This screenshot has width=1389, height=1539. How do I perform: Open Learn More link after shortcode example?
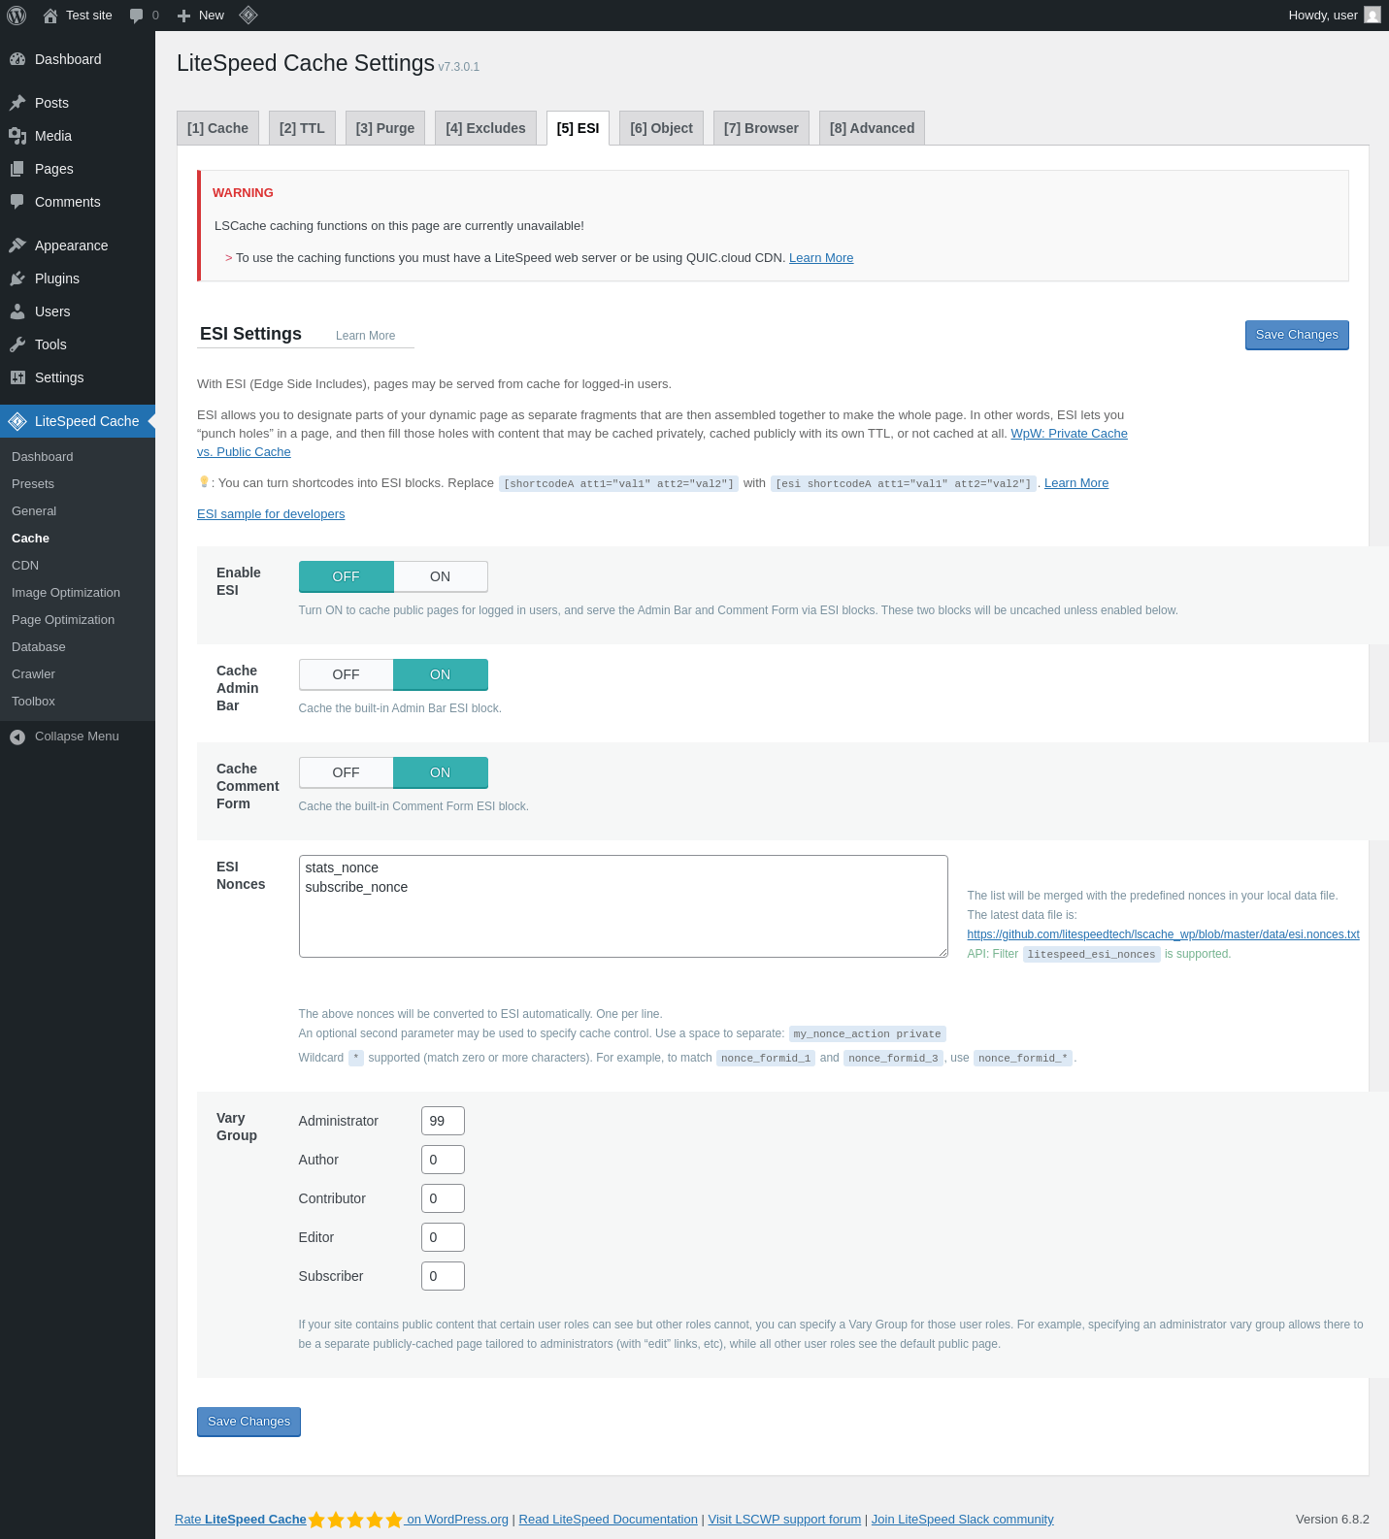tap(1076, 483)
